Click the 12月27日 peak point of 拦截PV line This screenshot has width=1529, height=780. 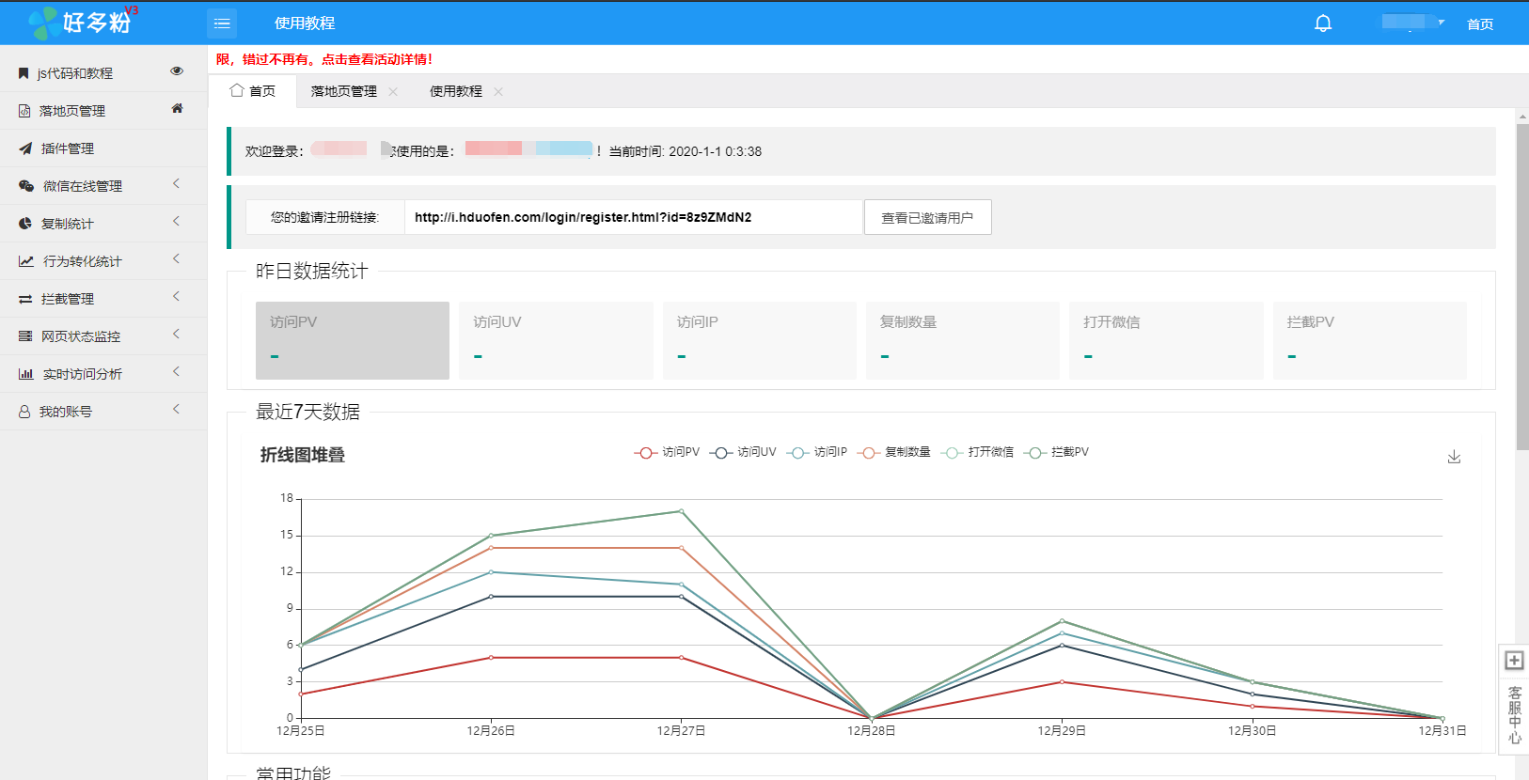(x=681, y=511)
